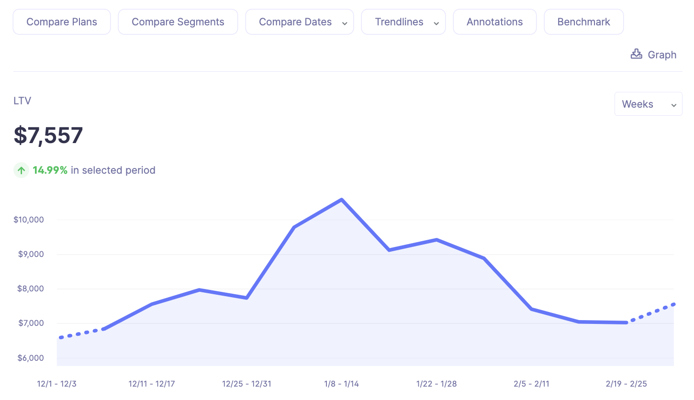Open the Annotations panel
Image resolution: width=694 pixels, height=400 pixels.
pyautogui.click(x=494, y=22)
